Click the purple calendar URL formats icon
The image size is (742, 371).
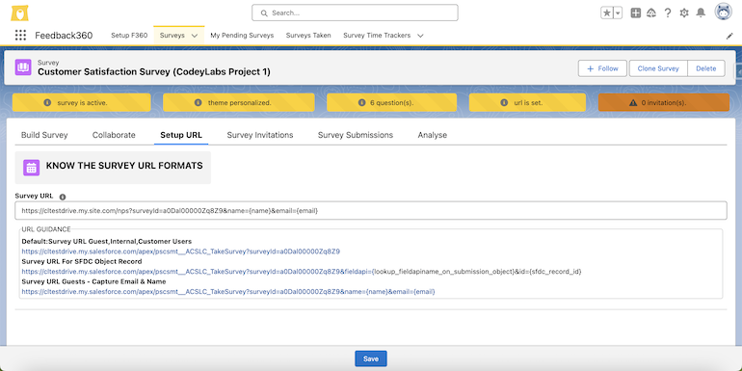point(31,168)
